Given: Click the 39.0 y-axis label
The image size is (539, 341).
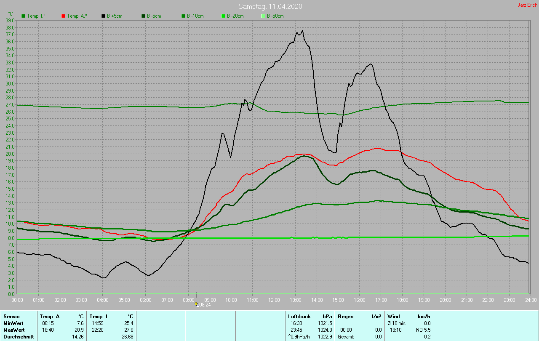Looking at the screenshot, I should (x=10, y=20).
